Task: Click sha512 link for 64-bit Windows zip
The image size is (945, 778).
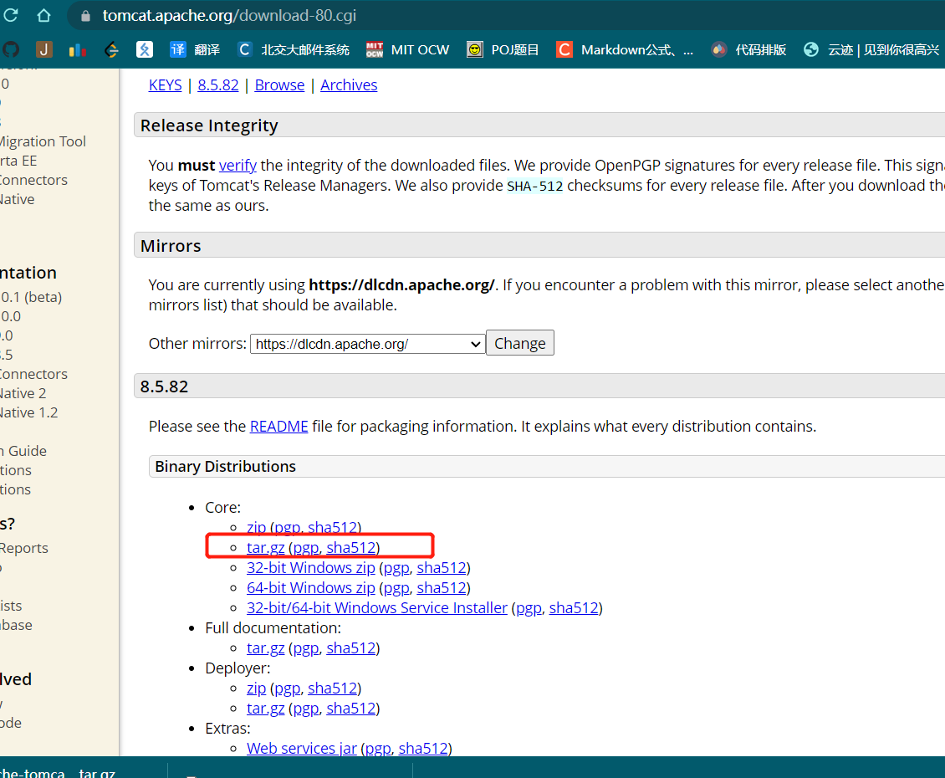Action: pyautogui.click(x=442, y=587)
